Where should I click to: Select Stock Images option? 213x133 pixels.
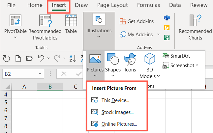pos(117,112)
